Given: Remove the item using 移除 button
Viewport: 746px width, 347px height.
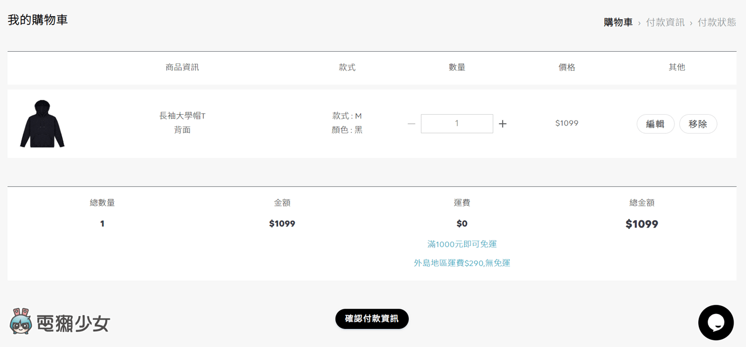Looking at the screenshot, I should pos(698,124).
